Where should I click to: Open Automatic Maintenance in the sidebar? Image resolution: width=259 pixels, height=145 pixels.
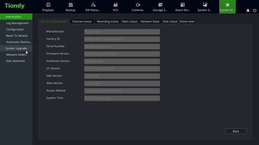tap(16, 42)
